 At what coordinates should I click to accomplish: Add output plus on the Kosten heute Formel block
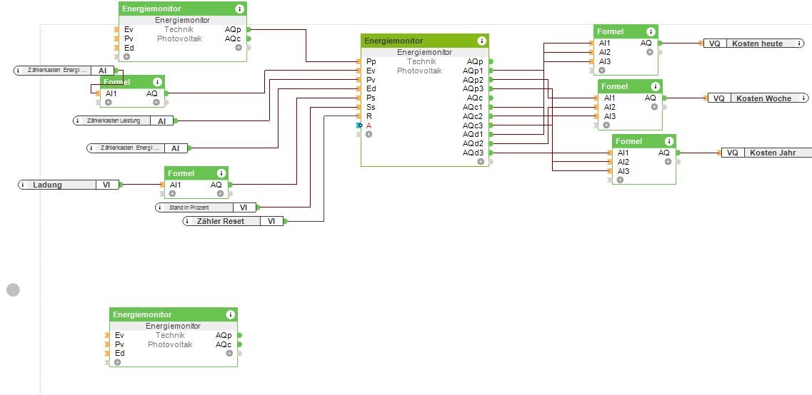649,52
